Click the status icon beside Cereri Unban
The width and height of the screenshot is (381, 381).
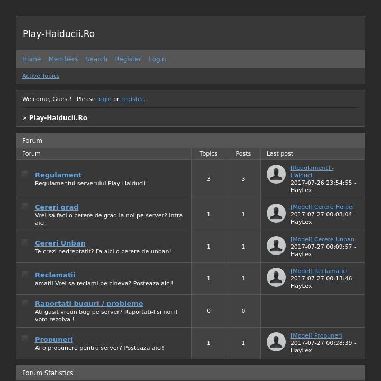25,242
